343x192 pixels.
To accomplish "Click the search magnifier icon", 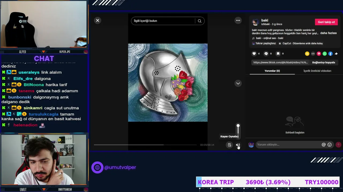I will coord(200,21).
